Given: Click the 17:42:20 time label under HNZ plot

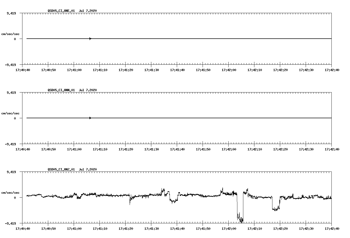Looking at the screenshot, I should (x=280, y=228).
